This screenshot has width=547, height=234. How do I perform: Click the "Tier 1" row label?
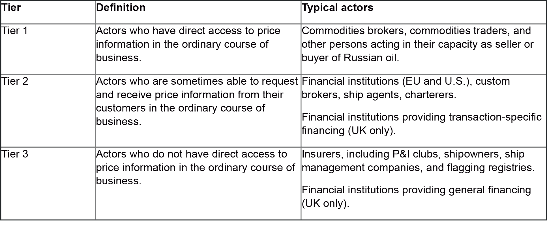(15, 31)
